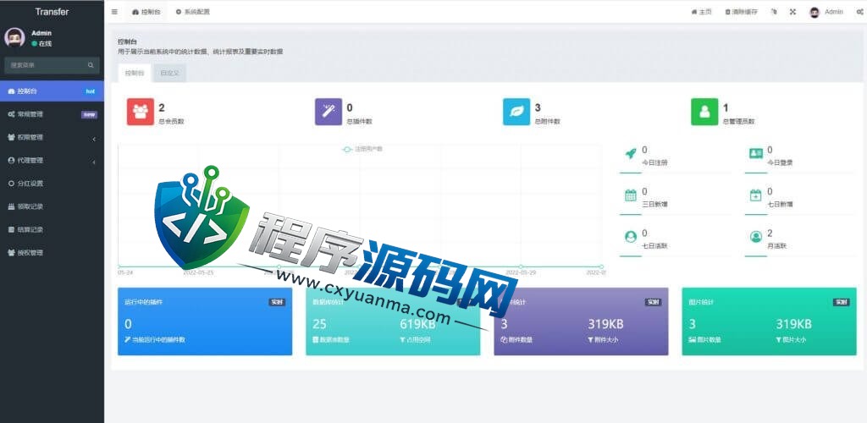
Task: Click the Admin avatar in the top bar
Action: pos(815,12)
